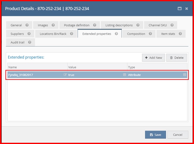Viewport: 194px width, 144px height.
Task: Click the 'true' value cell
Action: point(97,75)
